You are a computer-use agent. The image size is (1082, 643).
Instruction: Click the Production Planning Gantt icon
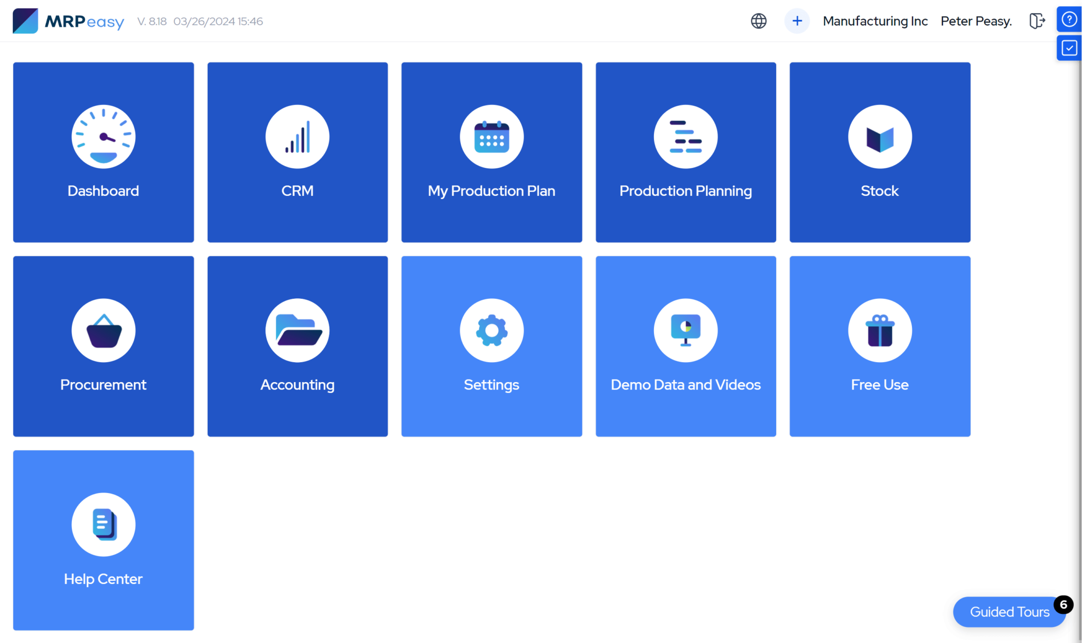tap(685, 137)
